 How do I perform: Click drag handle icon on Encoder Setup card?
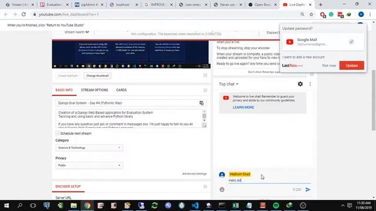click(x=205, y=186)
